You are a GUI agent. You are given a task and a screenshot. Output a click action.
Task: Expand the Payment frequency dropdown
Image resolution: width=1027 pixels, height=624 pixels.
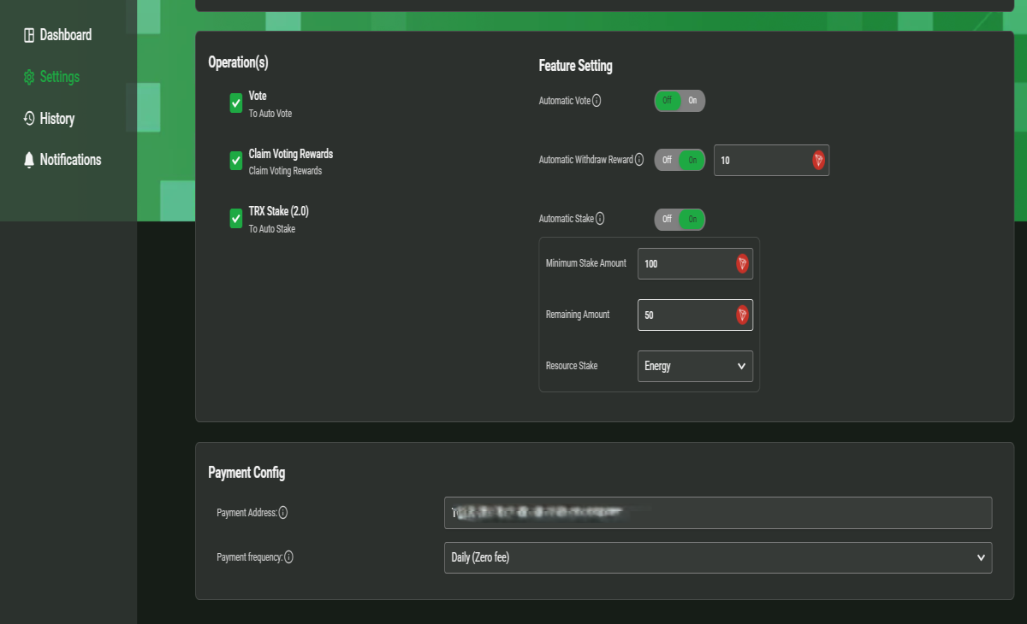pyautogui.click(x=718, y=557)
